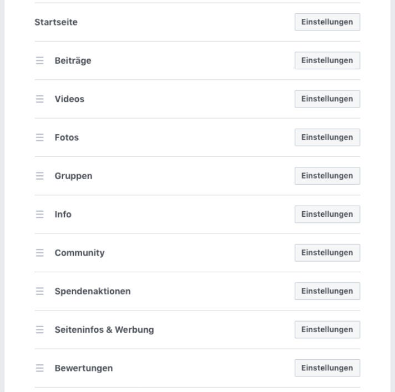
Task: Click the drag handle icon beside Videos
Action: click(x=40, y=99)
